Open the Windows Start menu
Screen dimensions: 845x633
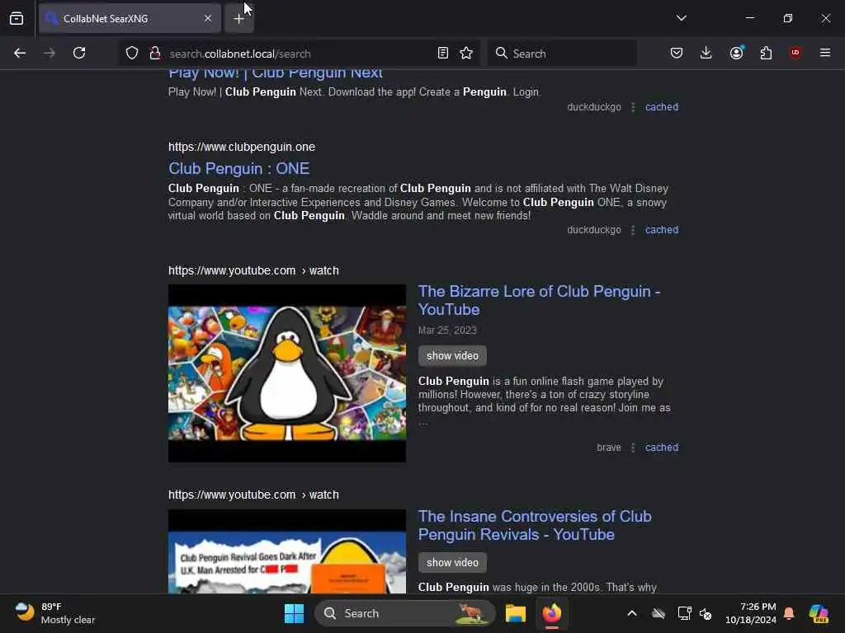pyautogui.click(x=295, y=613)
